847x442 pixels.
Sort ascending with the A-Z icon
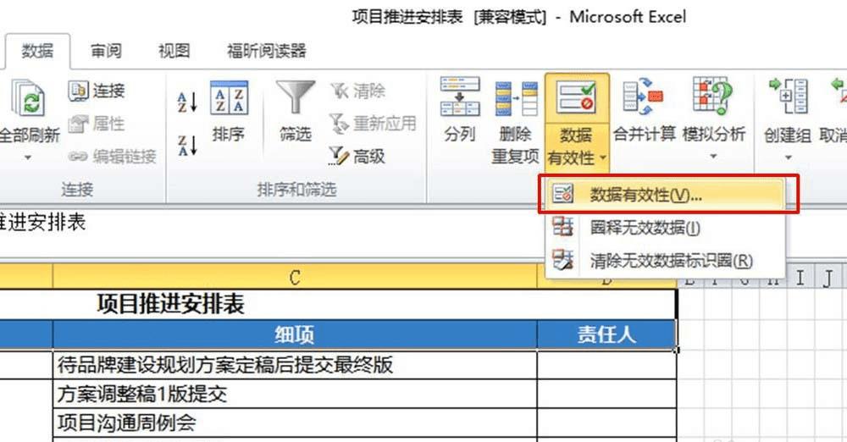pos(187,102)
